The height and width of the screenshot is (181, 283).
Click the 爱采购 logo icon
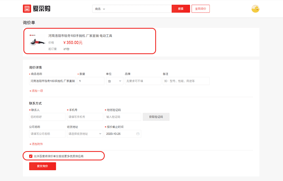tap(27, 9)
